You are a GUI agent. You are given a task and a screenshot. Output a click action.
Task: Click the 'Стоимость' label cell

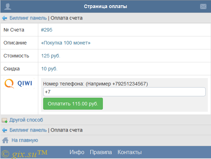19,56
